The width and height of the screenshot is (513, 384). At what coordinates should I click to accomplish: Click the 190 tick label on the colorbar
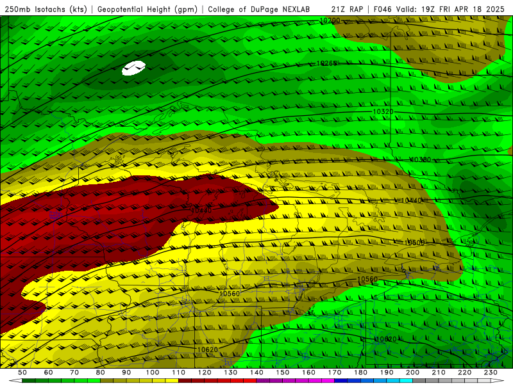click(x=387, y=372)
